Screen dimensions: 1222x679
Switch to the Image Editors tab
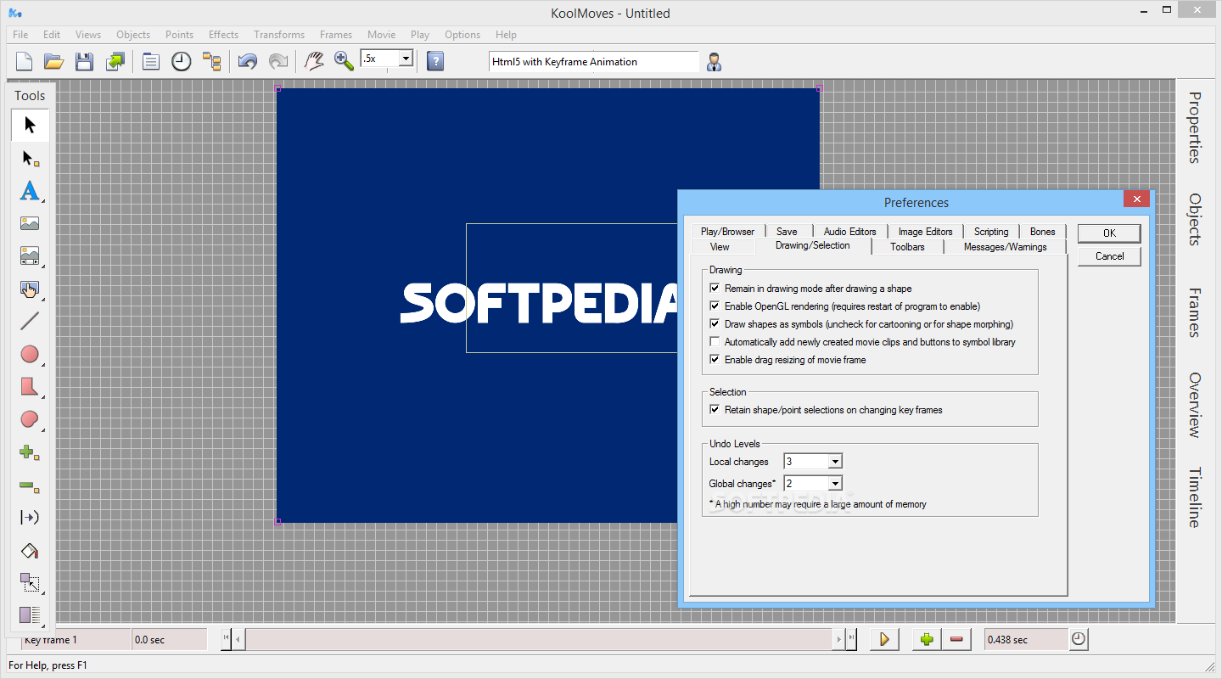click(x=926, y=232)
